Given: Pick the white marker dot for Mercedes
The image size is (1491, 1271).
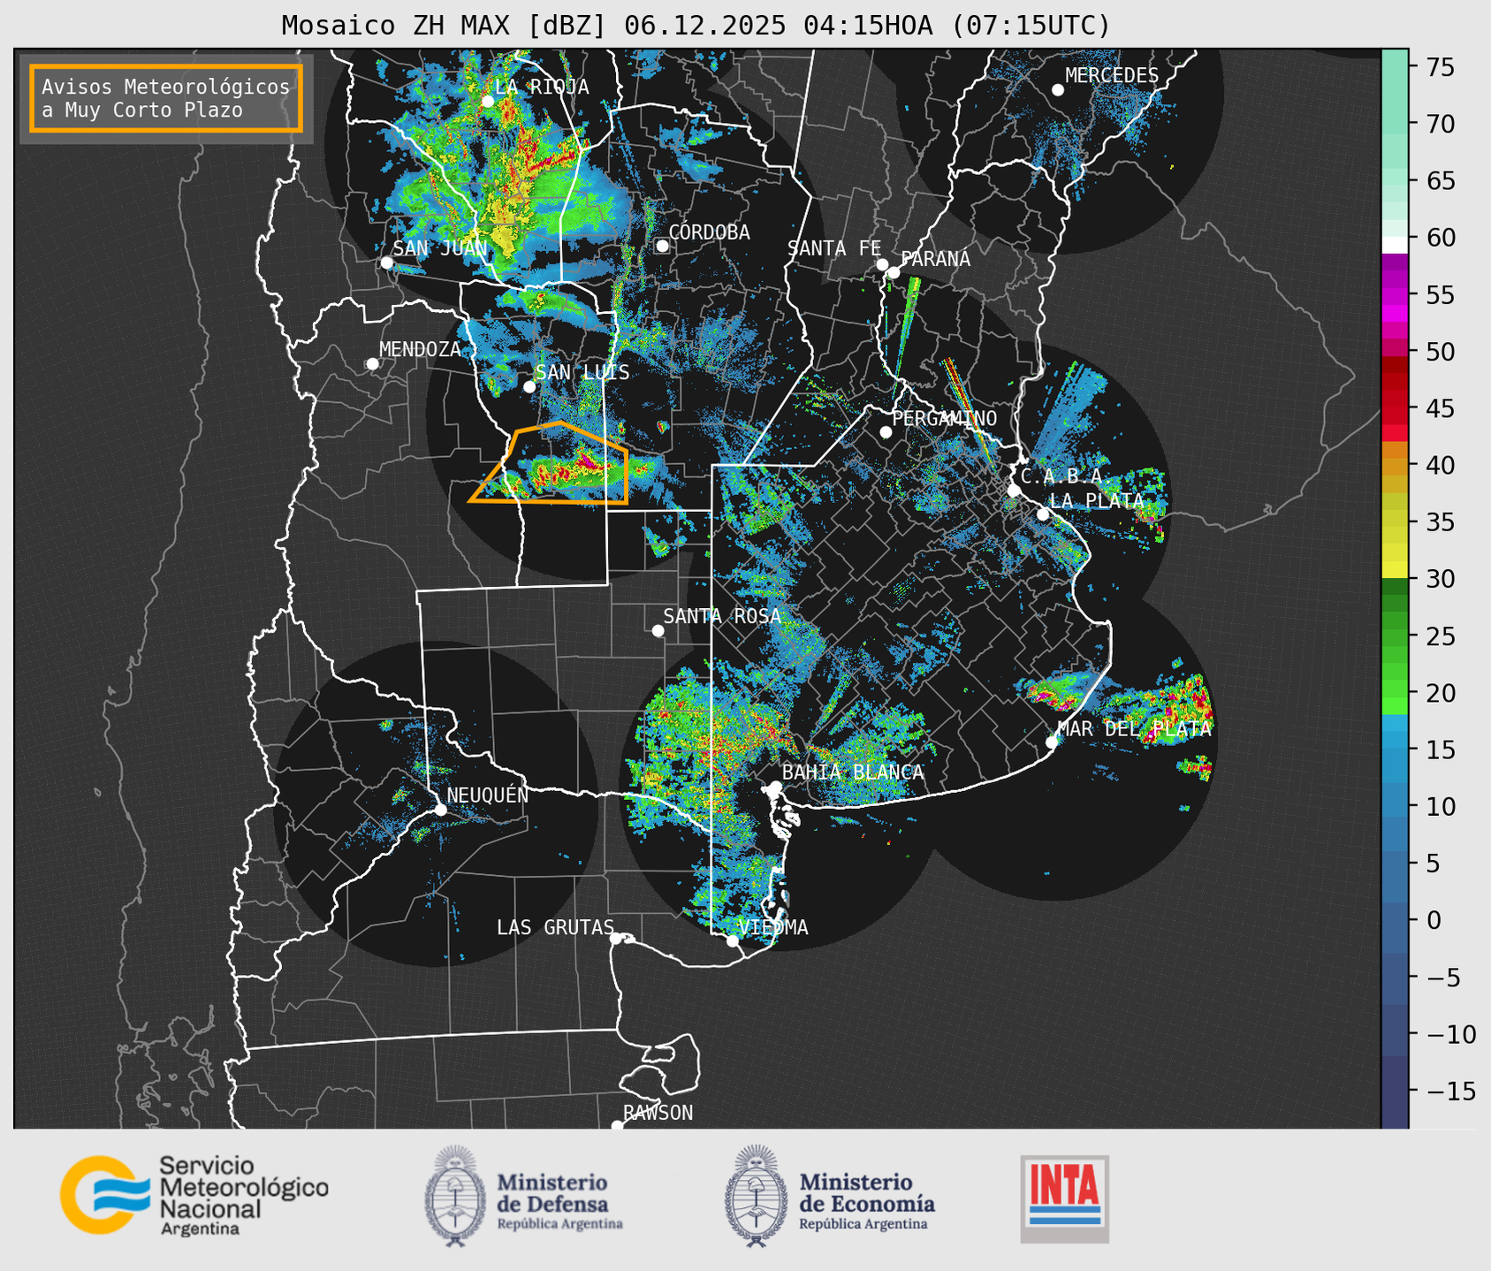Looking at the screenshot, I should click(1057, 90).
